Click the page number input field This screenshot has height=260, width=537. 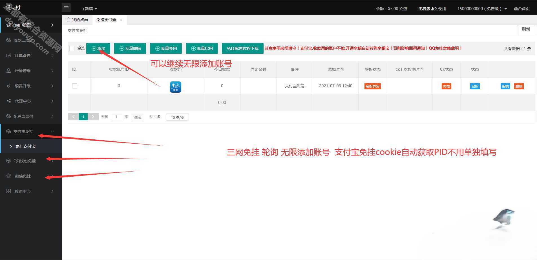click(x=116, y=117)
